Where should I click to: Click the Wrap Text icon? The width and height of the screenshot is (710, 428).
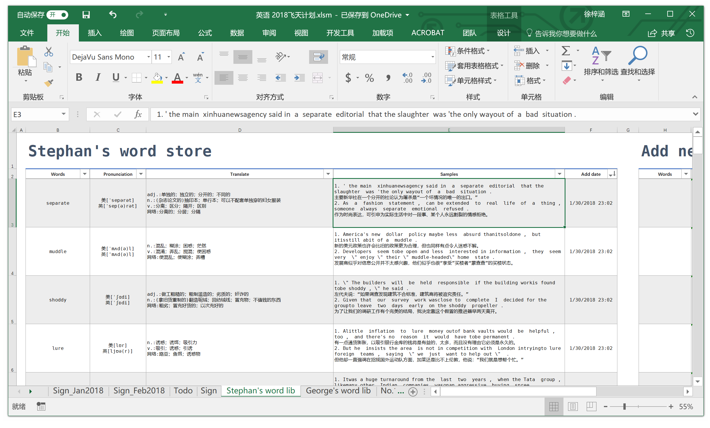coord(318,57)
